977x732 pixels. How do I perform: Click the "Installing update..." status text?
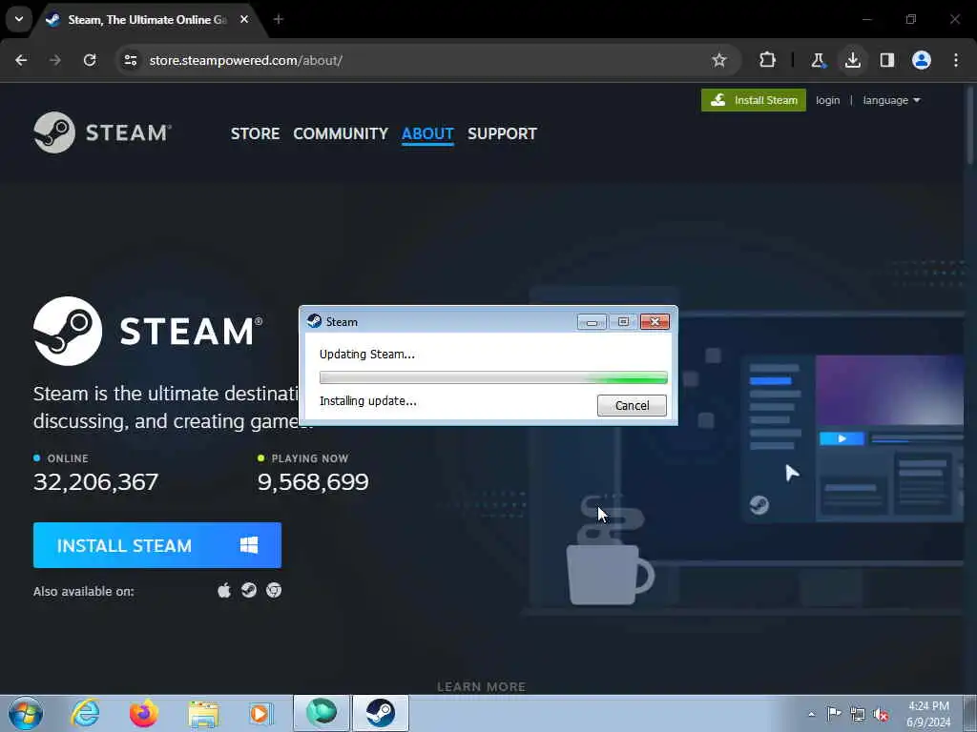[x=367, y=401]
